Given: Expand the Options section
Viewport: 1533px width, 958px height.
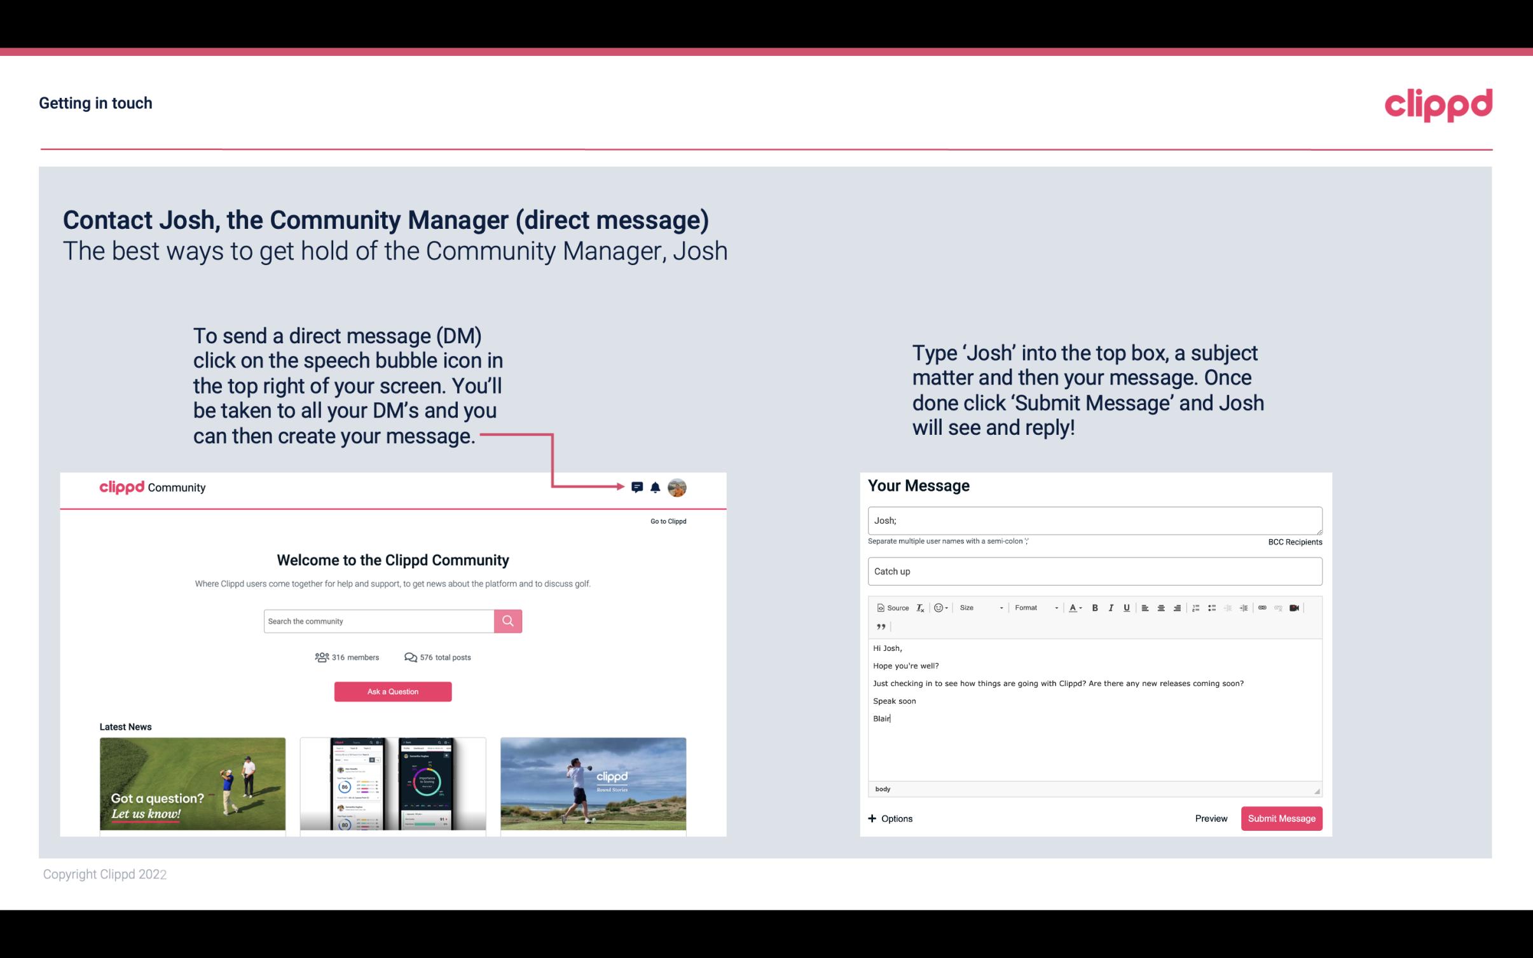Looking at the screenshot, I should [x=888, y=818].
